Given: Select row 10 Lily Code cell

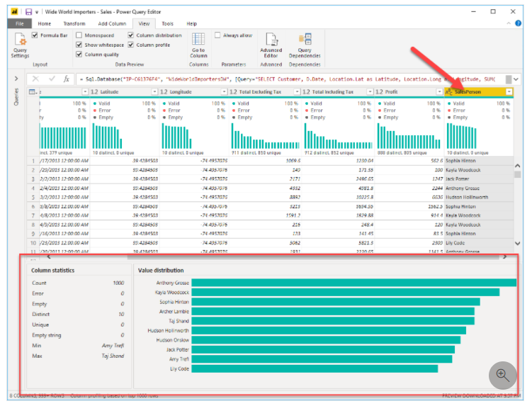Looking at the screenshot, I should click(478, 243).
